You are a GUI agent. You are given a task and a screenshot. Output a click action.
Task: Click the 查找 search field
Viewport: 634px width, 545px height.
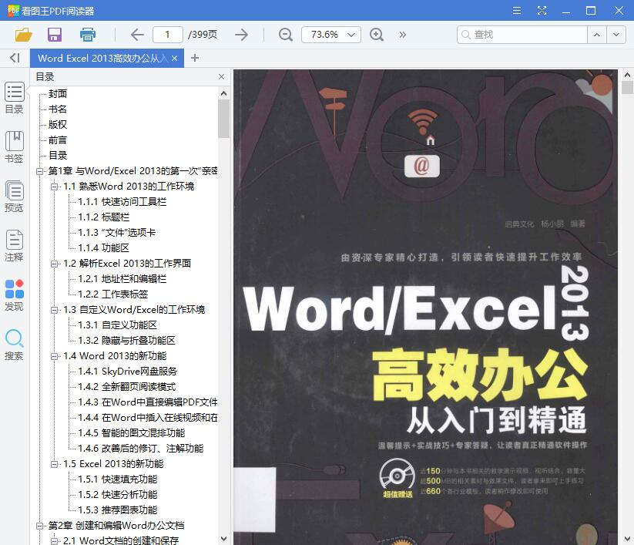pos(522,35)
